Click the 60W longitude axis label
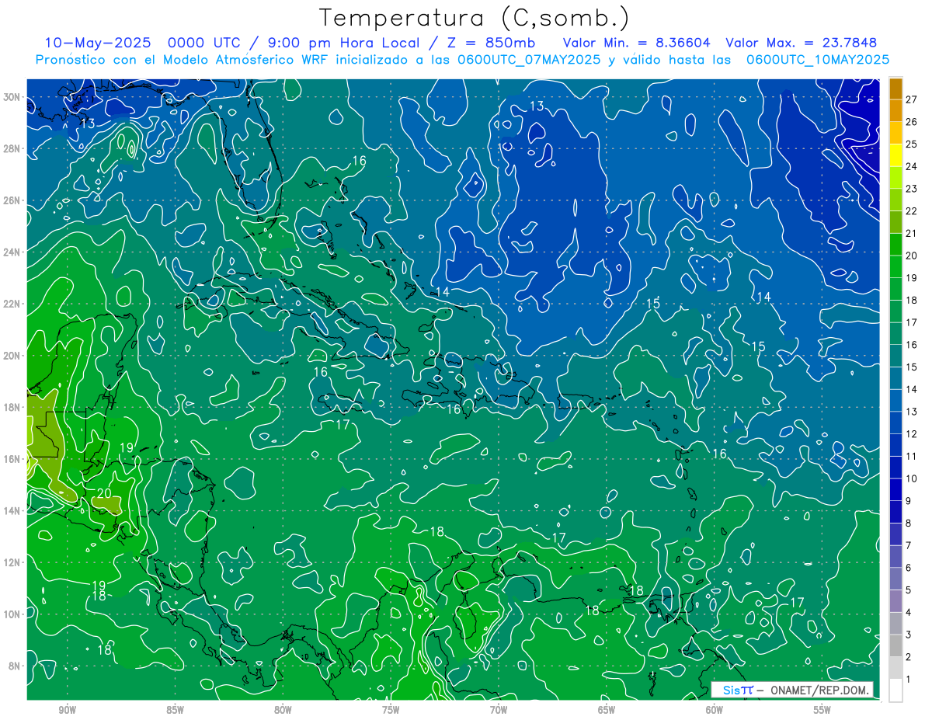The width and height of the screenshot is (932, 720). (x=715, y=710)
